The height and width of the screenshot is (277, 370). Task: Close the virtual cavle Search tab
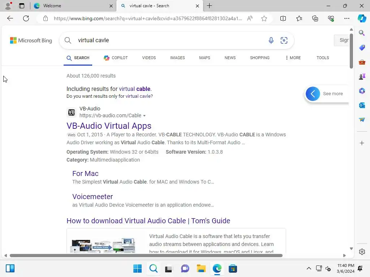(198, 6)
